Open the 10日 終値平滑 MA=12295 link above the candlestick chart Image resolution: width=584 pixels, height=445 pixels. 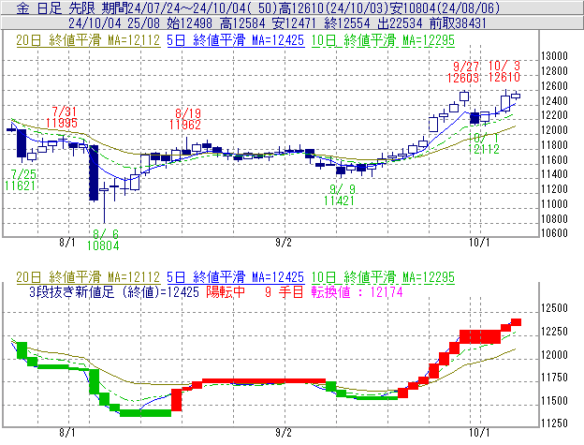tap(383, 40)
